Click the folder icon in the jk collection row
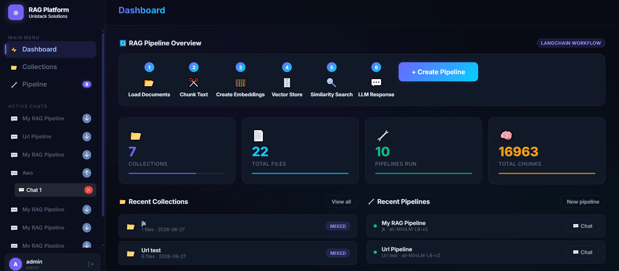 131,227
